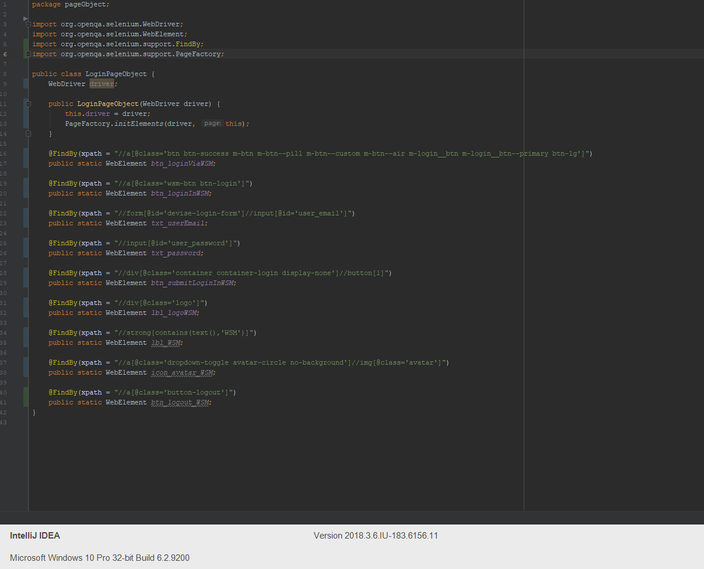This screenshot has height=569, width=704.
Task: Open the blue change marker beside line 9
Action: [x=26, y=84]
